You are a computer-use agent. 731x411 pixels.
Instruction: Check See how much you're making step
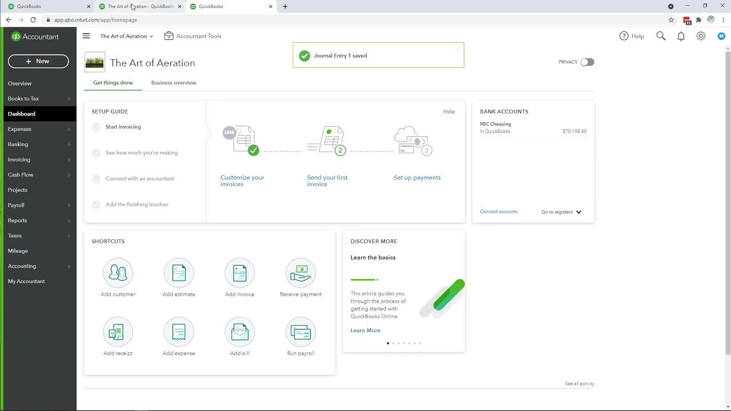click(97, 153)
